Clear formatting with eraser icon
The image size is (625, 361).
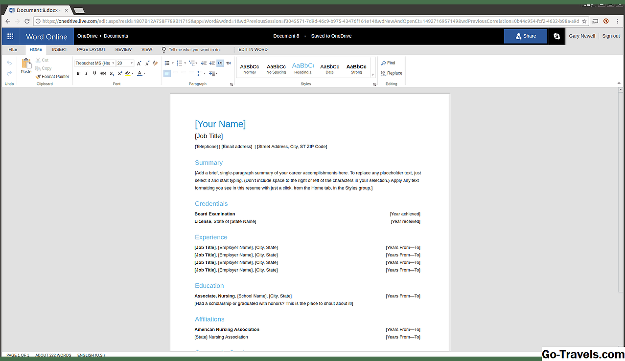click(x=156, y=63)
